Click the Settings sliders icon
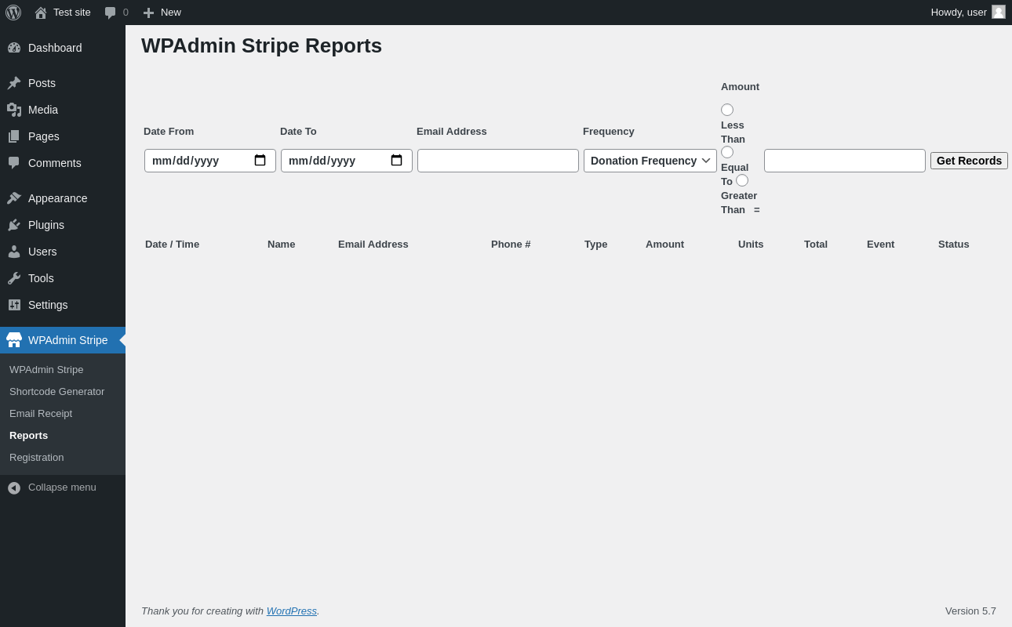Screen dimensions: 1012x627 click(x=14, y=305)
